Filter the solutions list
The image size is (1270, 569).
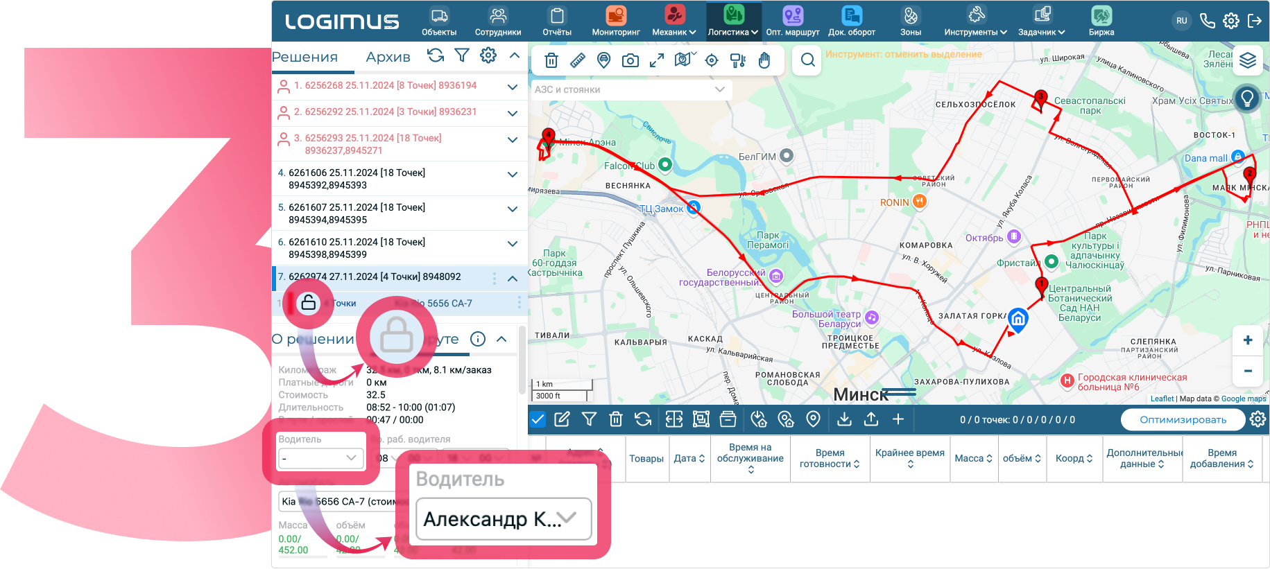[462, 55]
